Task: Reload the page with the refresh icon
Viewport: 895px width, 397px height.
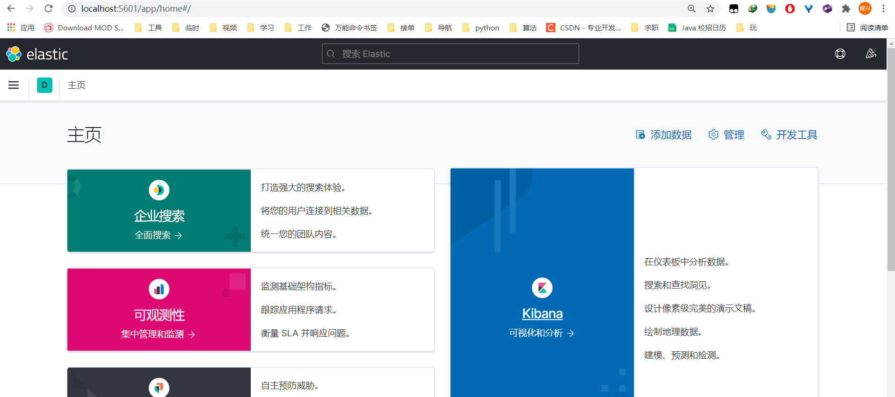Action: click(x=49, y=8)
